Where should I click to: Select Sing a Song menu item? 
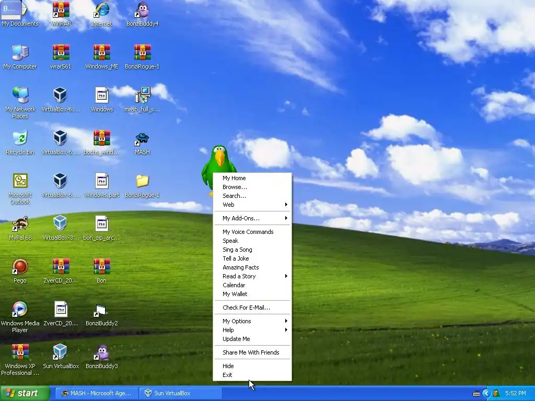pos(252,250)
